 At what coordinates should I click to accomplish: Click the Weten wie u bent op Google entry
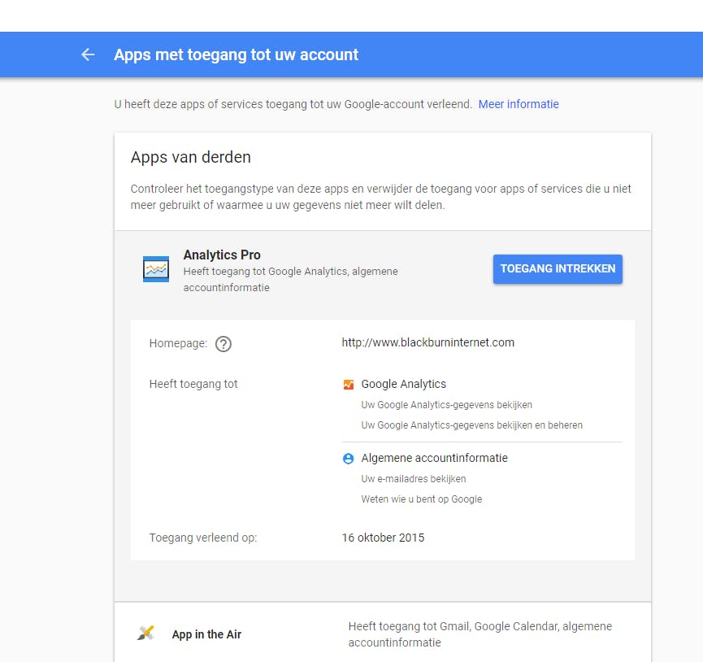point(421,499)
